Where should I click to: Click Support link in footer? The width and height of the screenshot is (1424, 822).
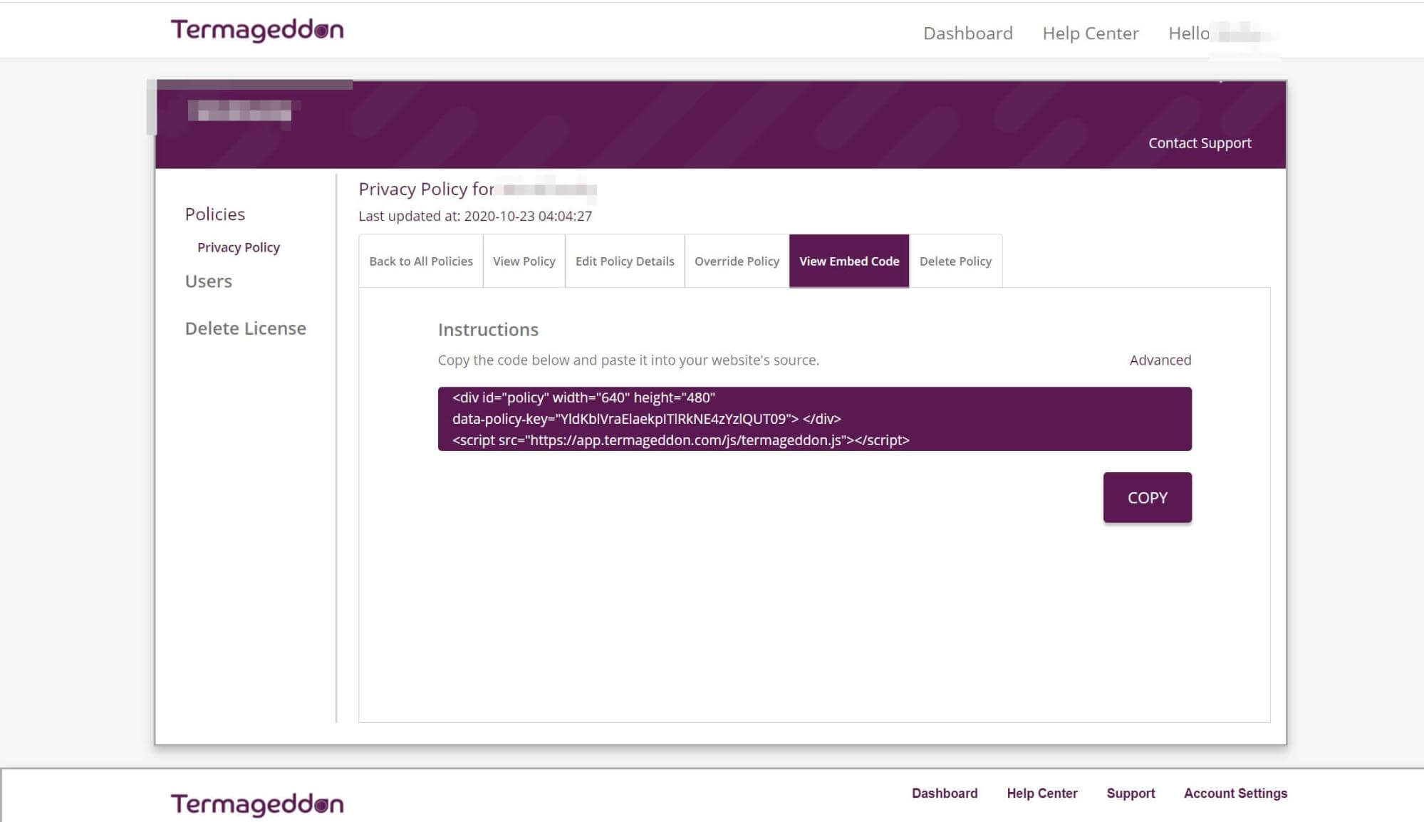1131,794
